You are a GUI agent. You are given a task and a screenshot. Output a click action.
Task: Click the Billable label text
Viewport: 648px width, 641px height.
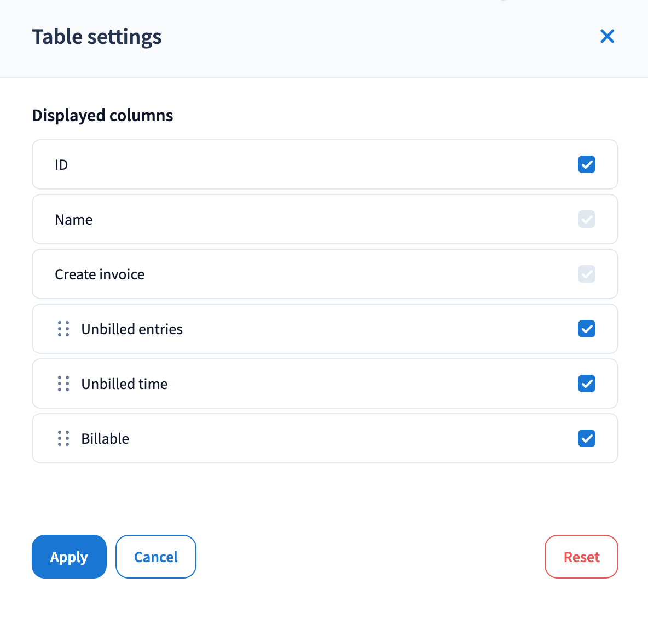pyautogui.click(x=105, y=439)
